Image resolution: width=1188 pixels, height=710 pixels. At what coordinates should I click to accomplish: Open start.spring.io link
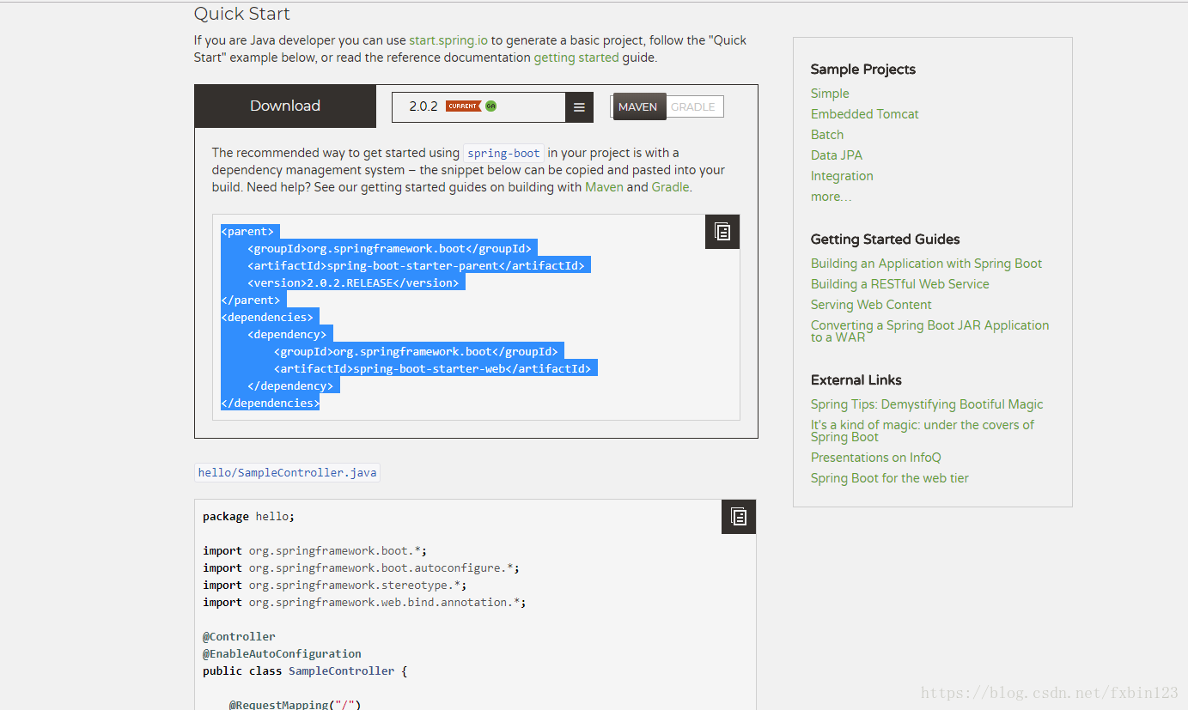pyautogui.click(x=448, y=40)
